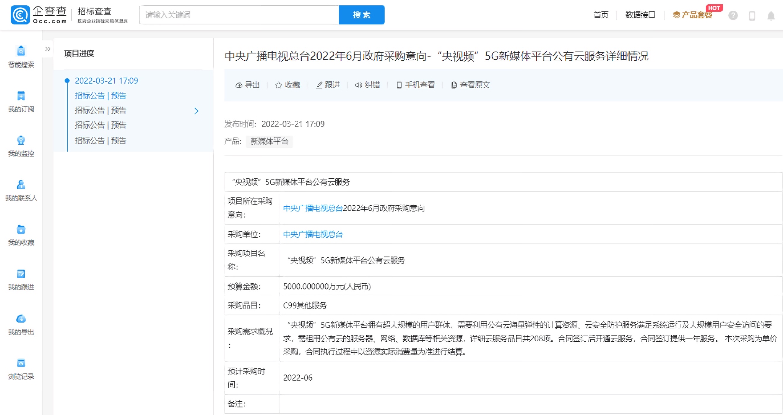Click 收藏 star to favorite
Image resolution: width=783 pixels, height=415 pixels.
click(288, 85)
